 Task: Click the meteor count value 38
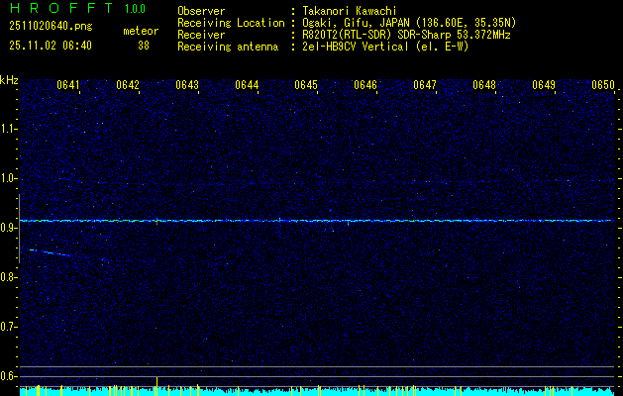pos(144,46)
